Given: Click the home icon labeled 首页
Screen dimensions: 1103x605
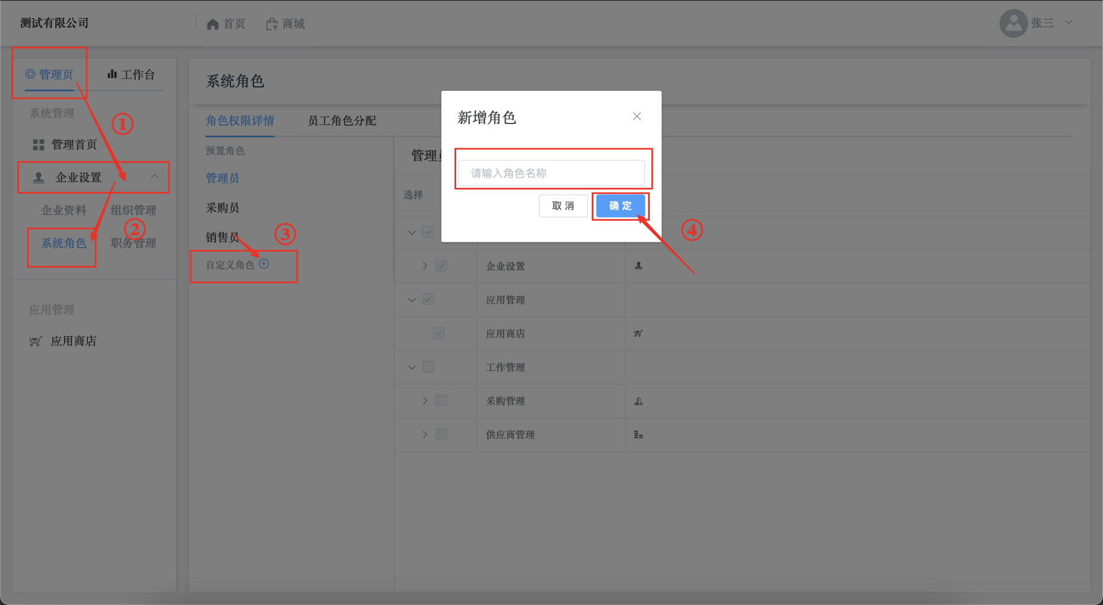Looking at the screenshot, I should (213, 24).
